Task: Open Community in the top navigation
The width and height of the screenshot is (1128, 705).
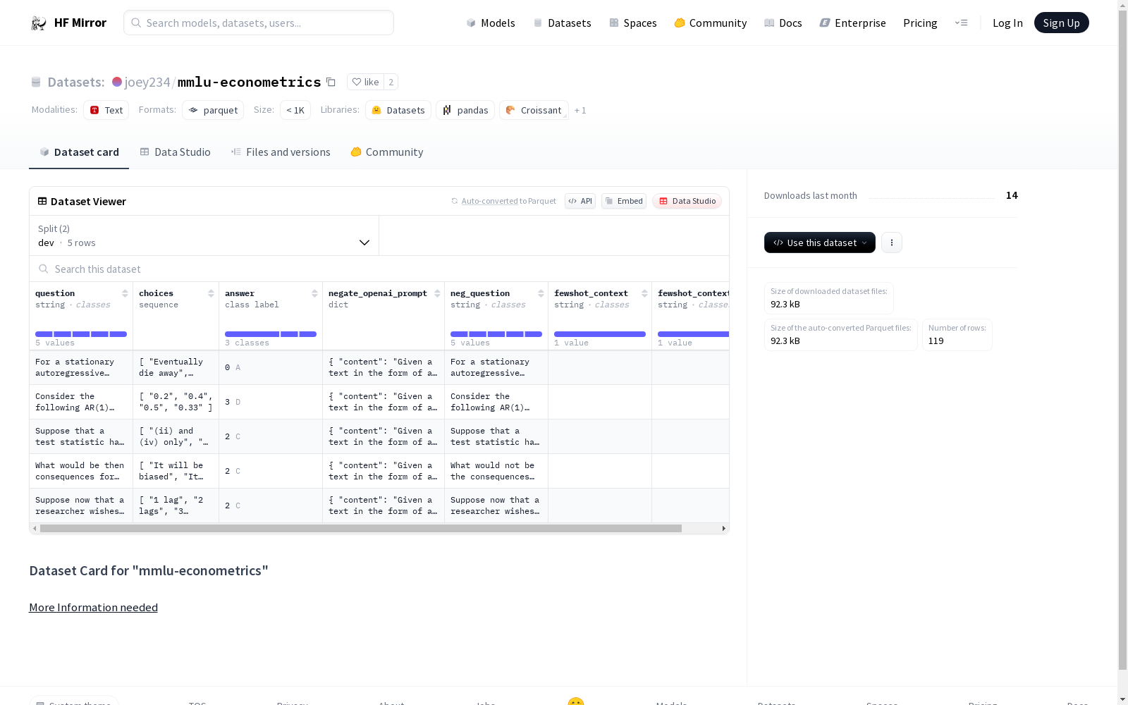Action: [711, 23]
